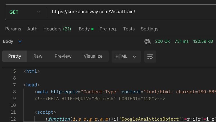Open the Settings tab

[150, 29]
